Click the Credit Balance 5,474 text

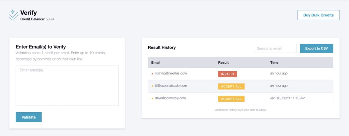tap(37, 19)
